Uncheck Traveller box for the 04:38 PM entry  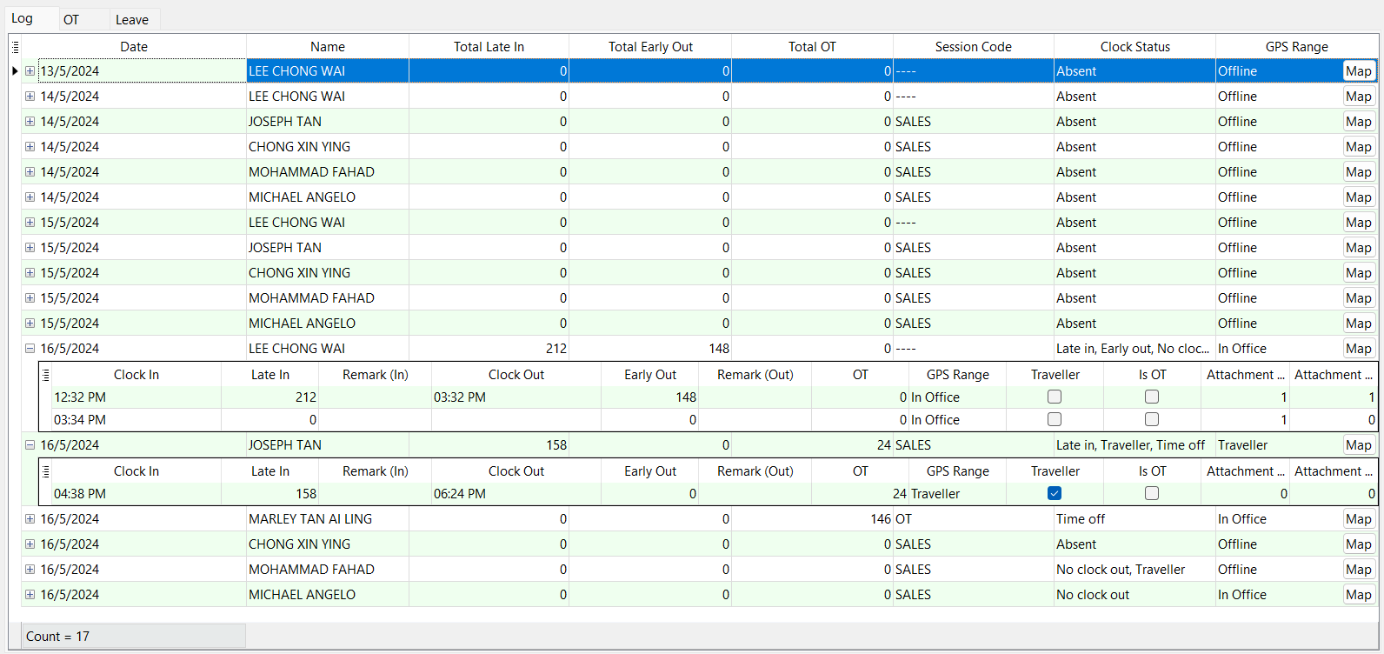[1055, 494]
